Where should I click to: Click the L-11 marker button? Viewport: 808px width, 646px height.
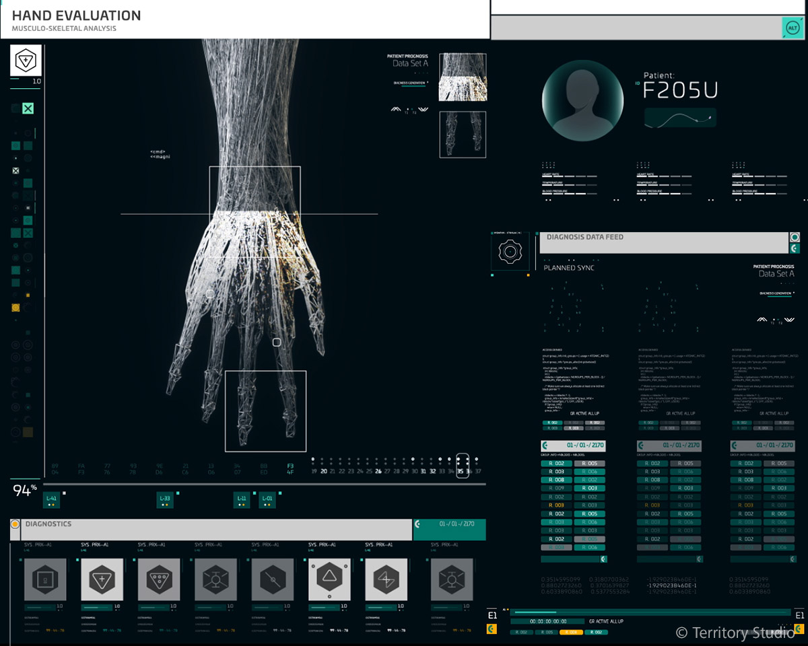[242, 500]
